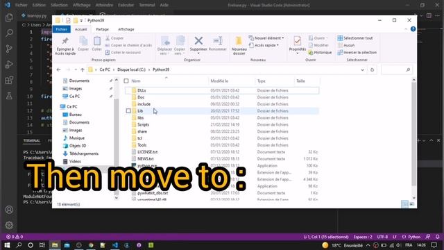Click Inverser la sélection in ribbon
The image size is (444, 250).
[357, 53]
